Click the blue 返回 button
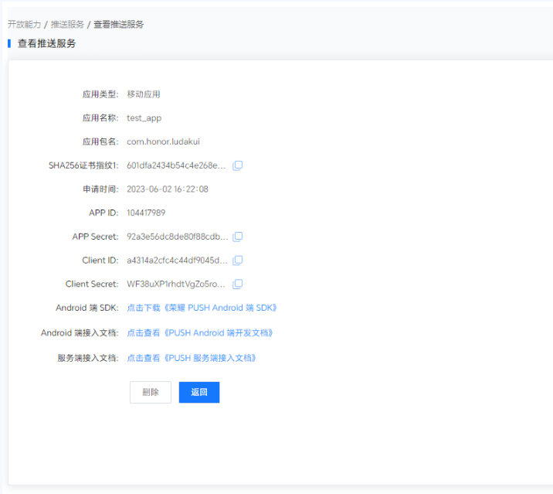Viewport: 553px width, 494px height. click(199, 392)
